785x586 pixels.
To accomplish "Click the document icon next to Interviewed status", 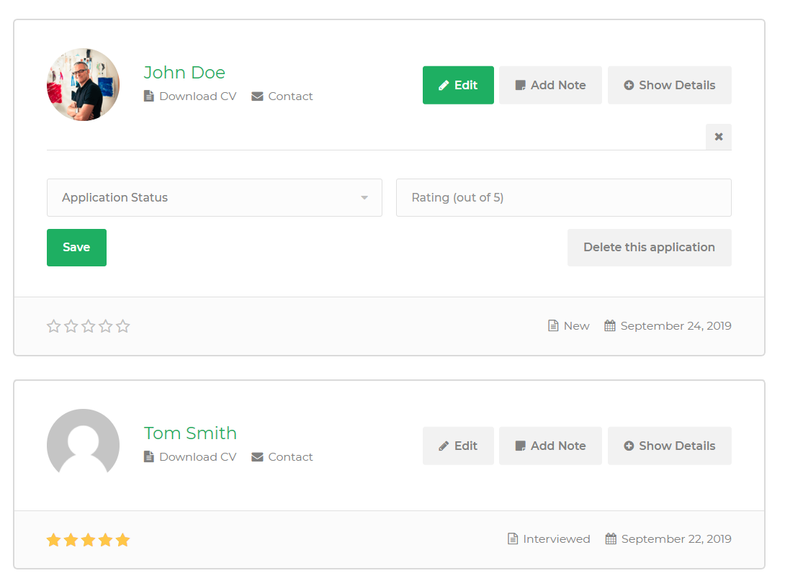I will point(513,539).
